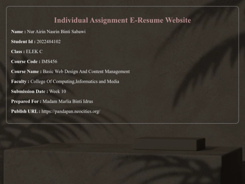Click the Name : label
The height and width of the screenshot is (184, 245).
[x=19, y=32]
